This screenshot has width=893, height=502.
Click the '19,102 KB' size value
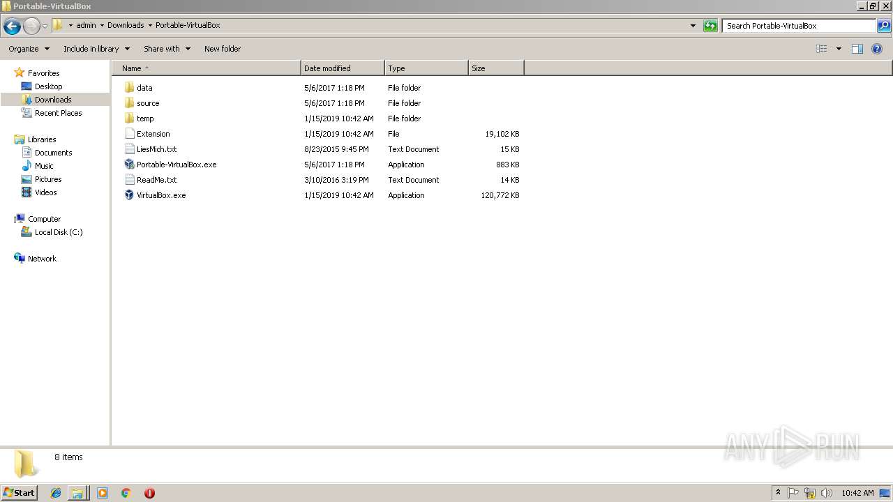[502, 134]
